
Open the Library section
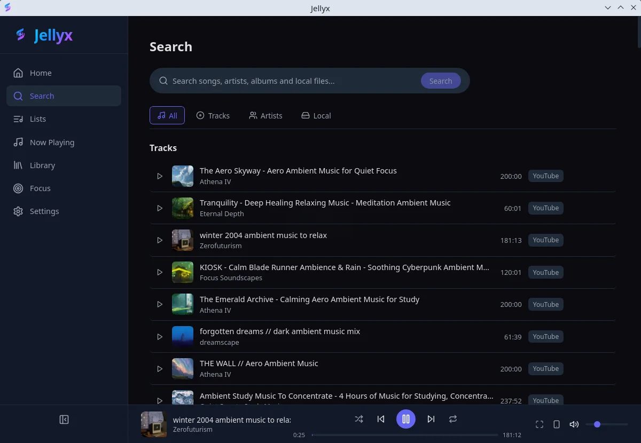click(64, 165)
